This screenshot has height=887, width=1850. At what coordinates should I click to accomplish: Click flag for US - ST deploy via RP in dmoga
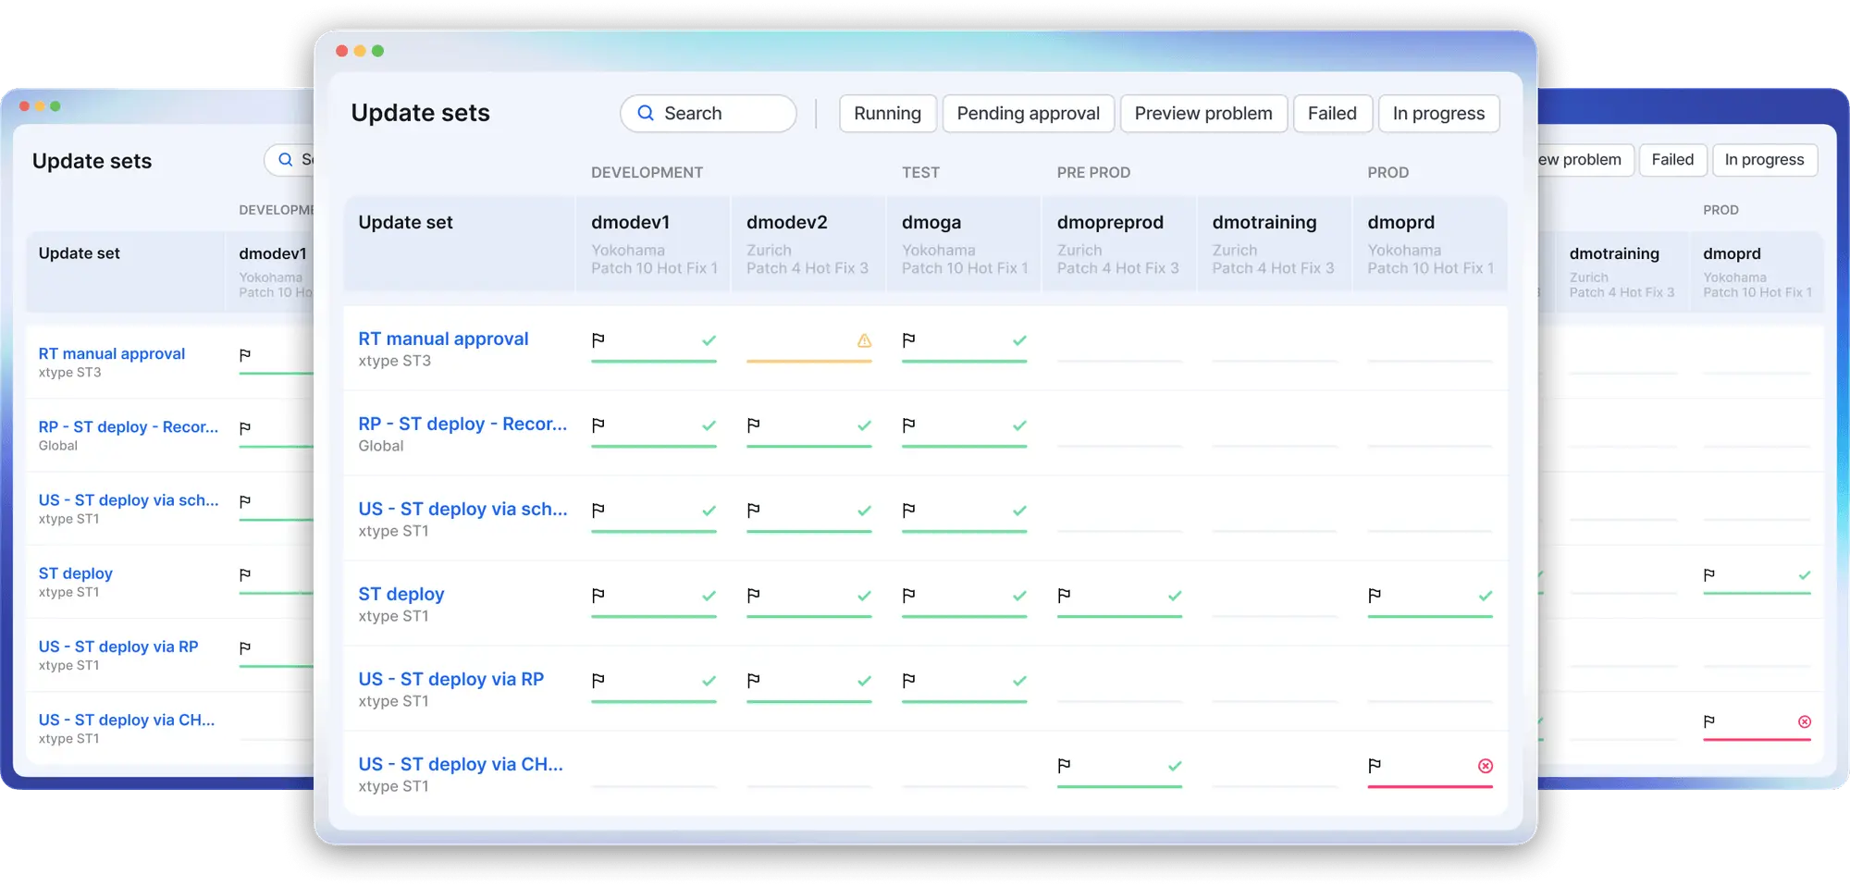click(909, 681)
